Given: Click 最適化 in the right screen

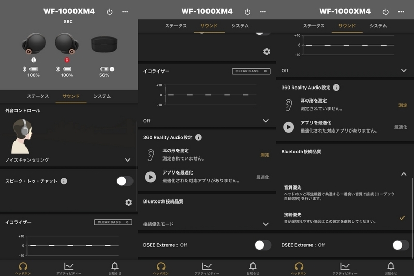Looking at the screenshot, I should [401, 127].
